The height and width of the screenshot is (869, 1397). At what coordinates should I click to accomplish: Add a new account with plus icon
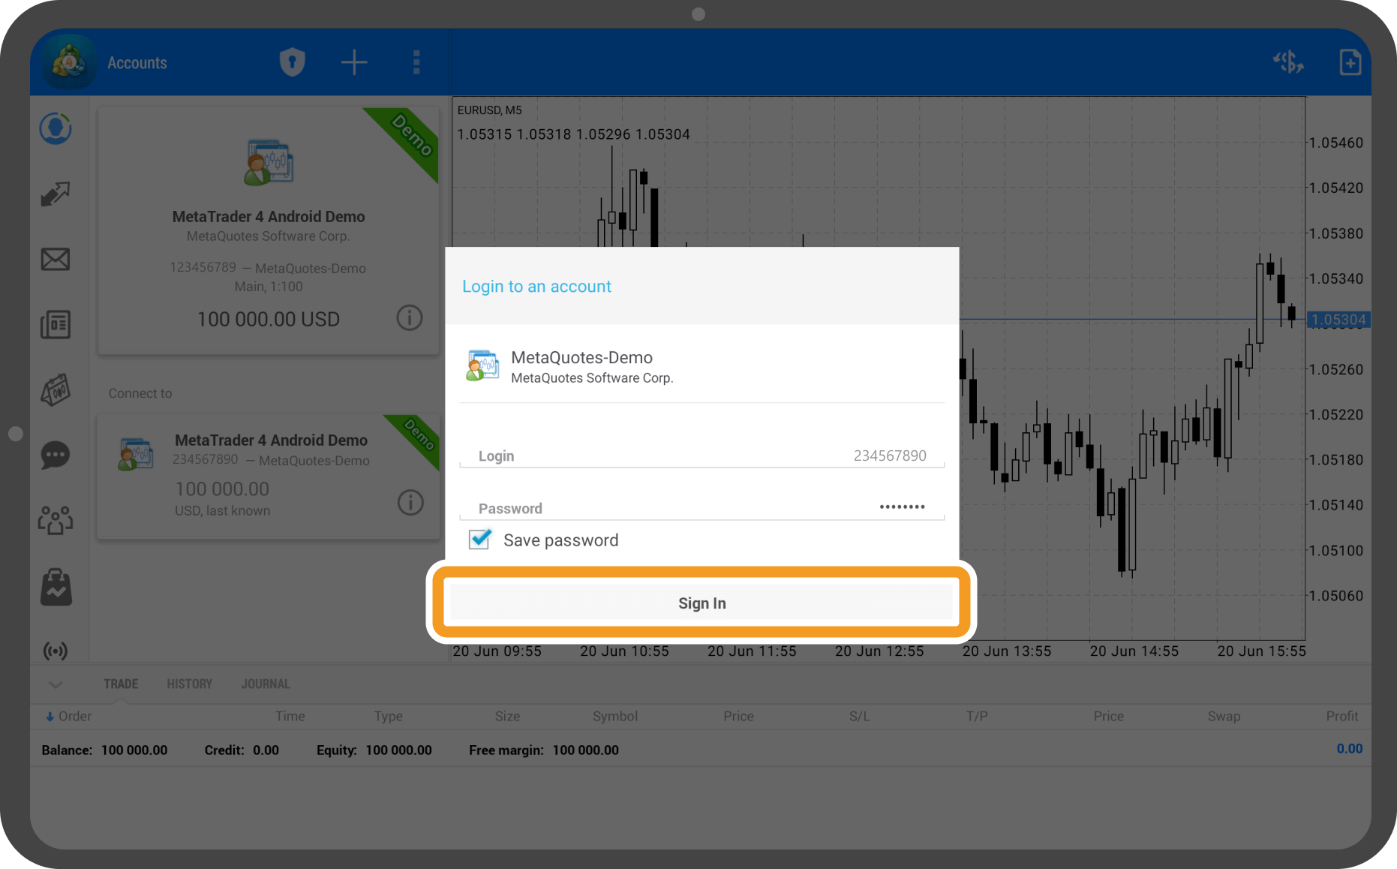tap(354, 62)
